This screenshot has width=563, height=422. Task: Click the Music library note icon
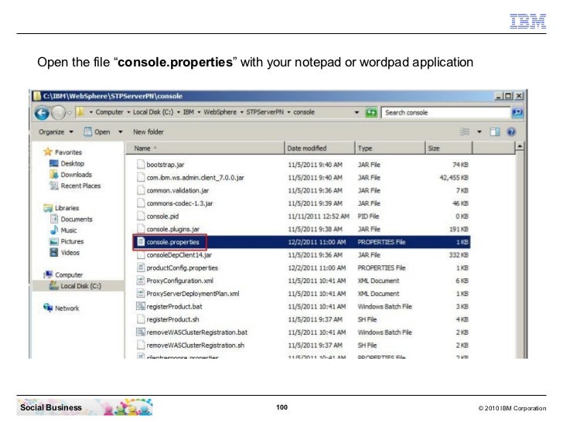[x=54, y=230]
